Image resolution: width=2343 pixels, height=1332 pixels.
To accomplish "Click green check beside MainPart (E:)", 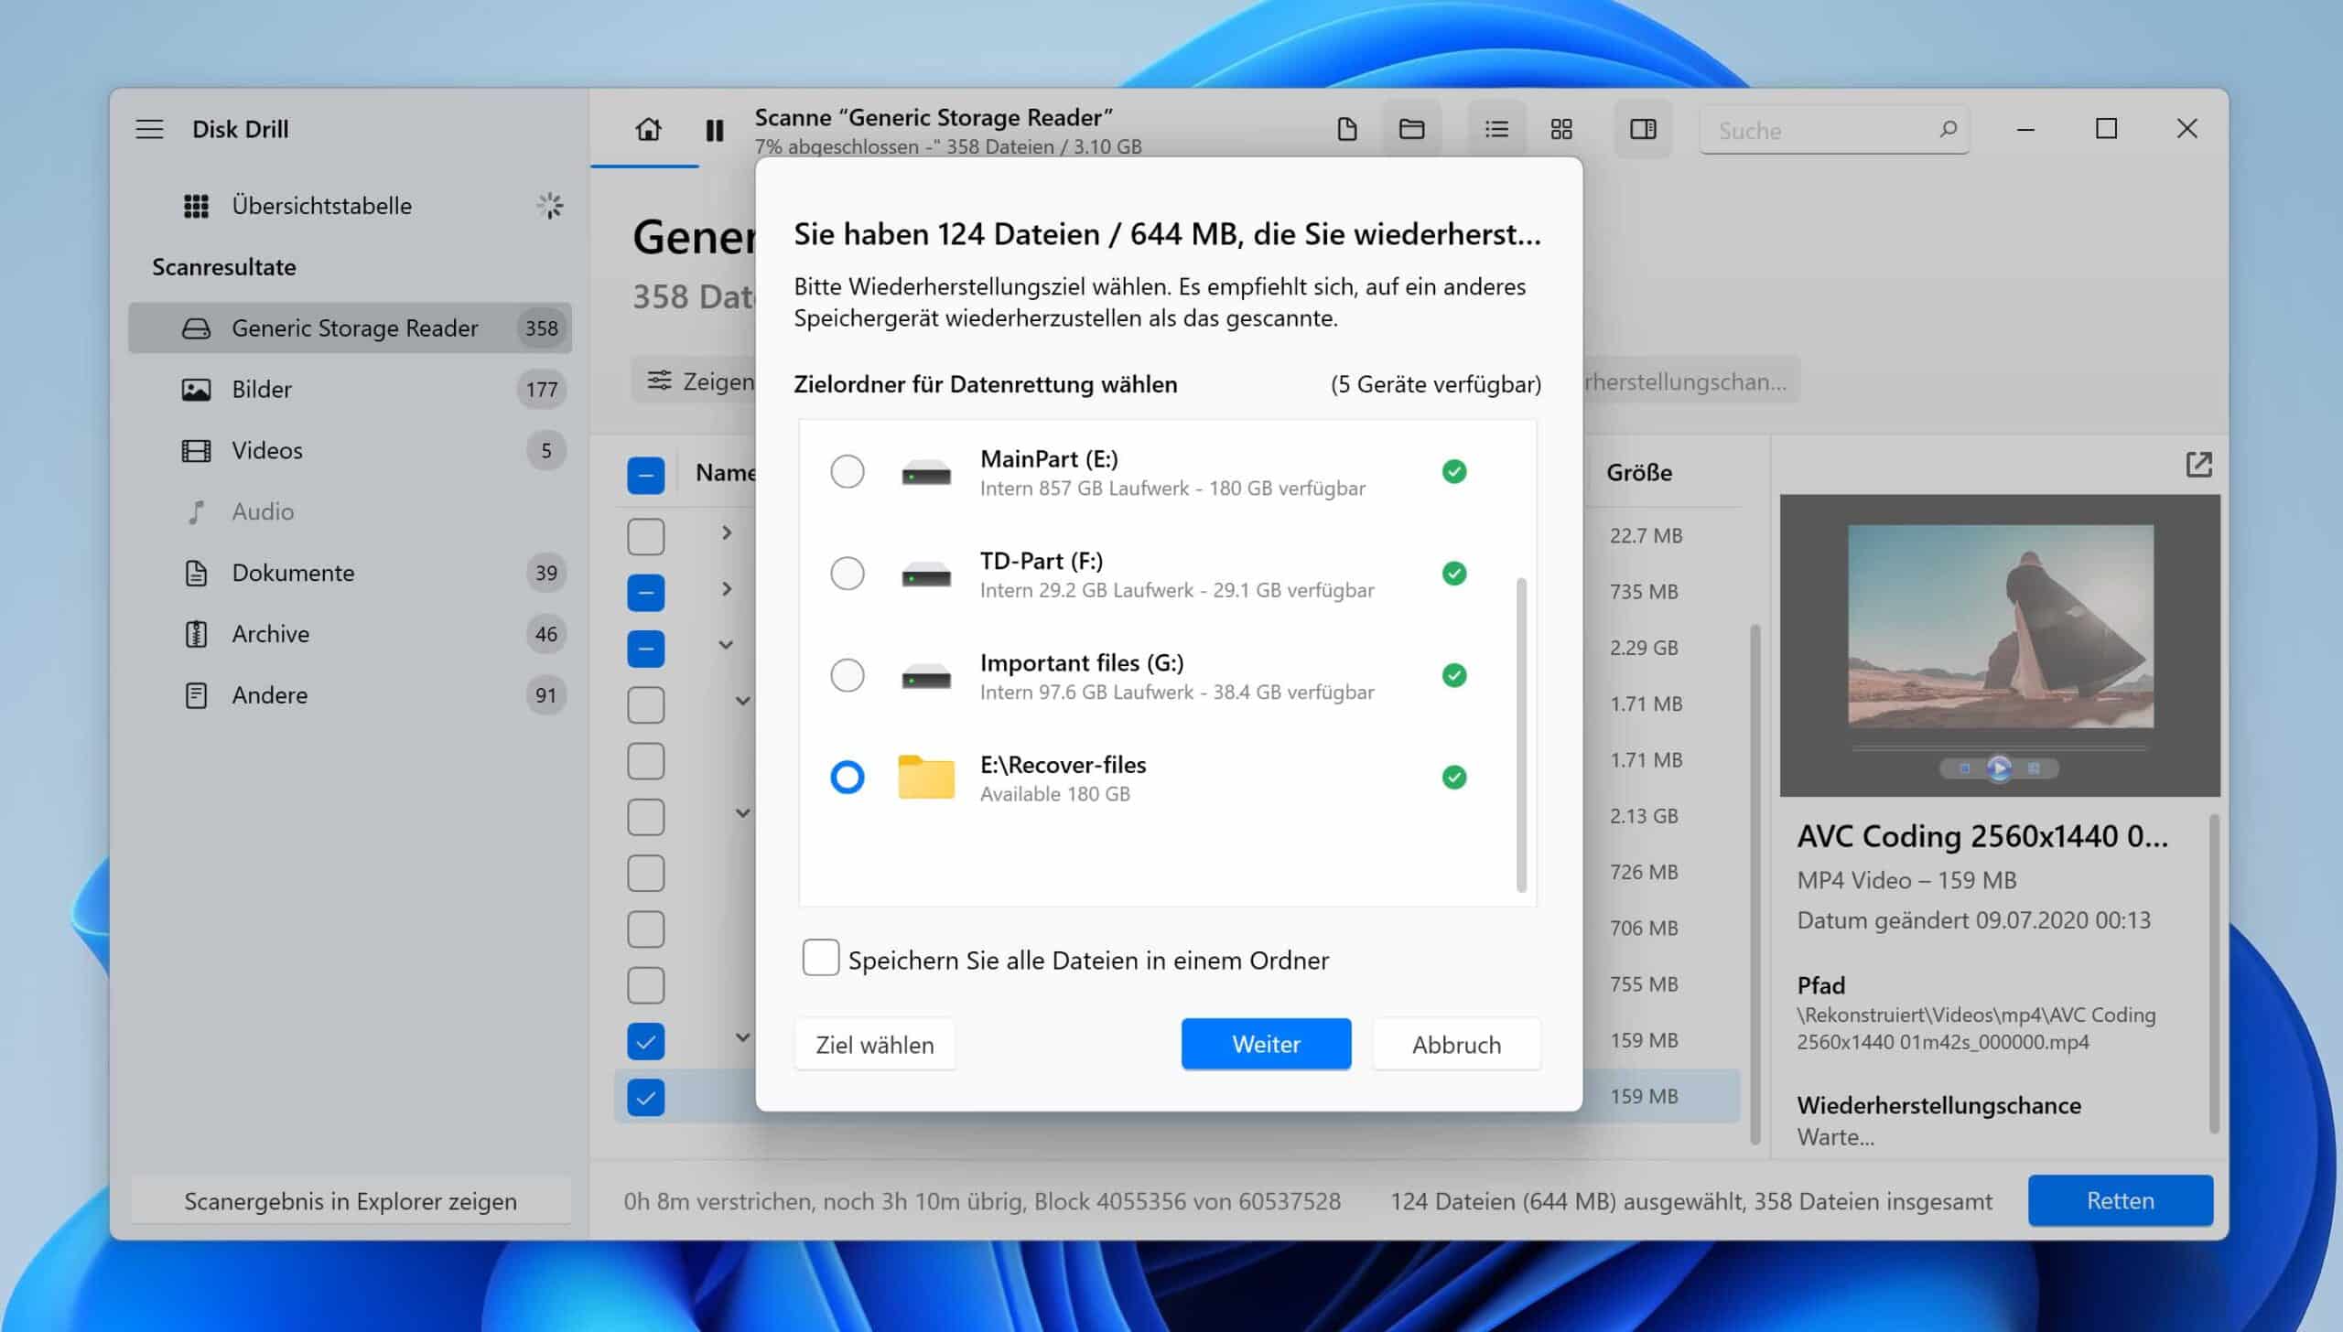I will click(1453, 472).
